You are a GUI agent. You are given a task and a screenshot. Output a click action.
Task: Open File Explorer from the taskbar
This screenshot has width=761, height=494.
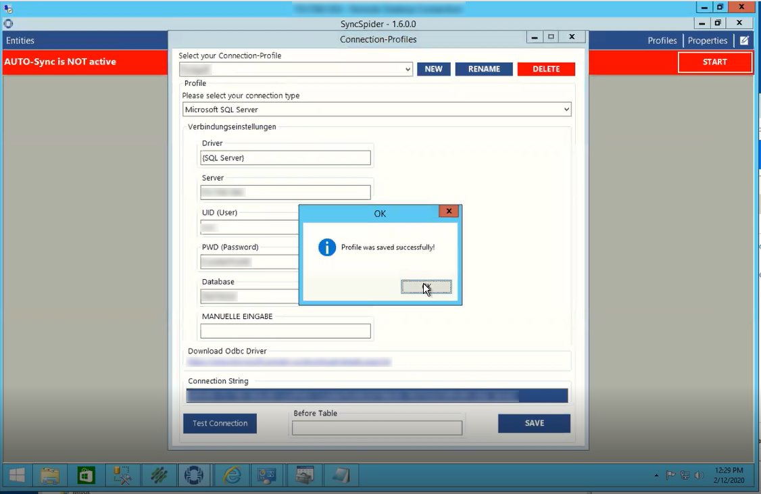pos(50,476)
